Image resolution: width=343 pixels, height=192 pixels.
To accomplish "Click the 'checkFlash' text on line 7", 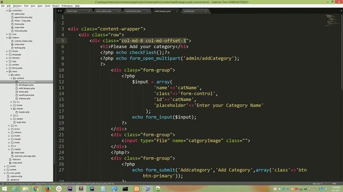I will [143, 52].
